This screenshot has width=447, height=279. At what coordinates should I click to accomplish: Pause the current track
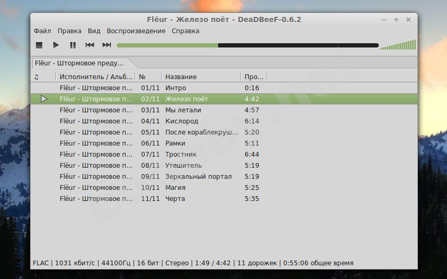point(73,45)
